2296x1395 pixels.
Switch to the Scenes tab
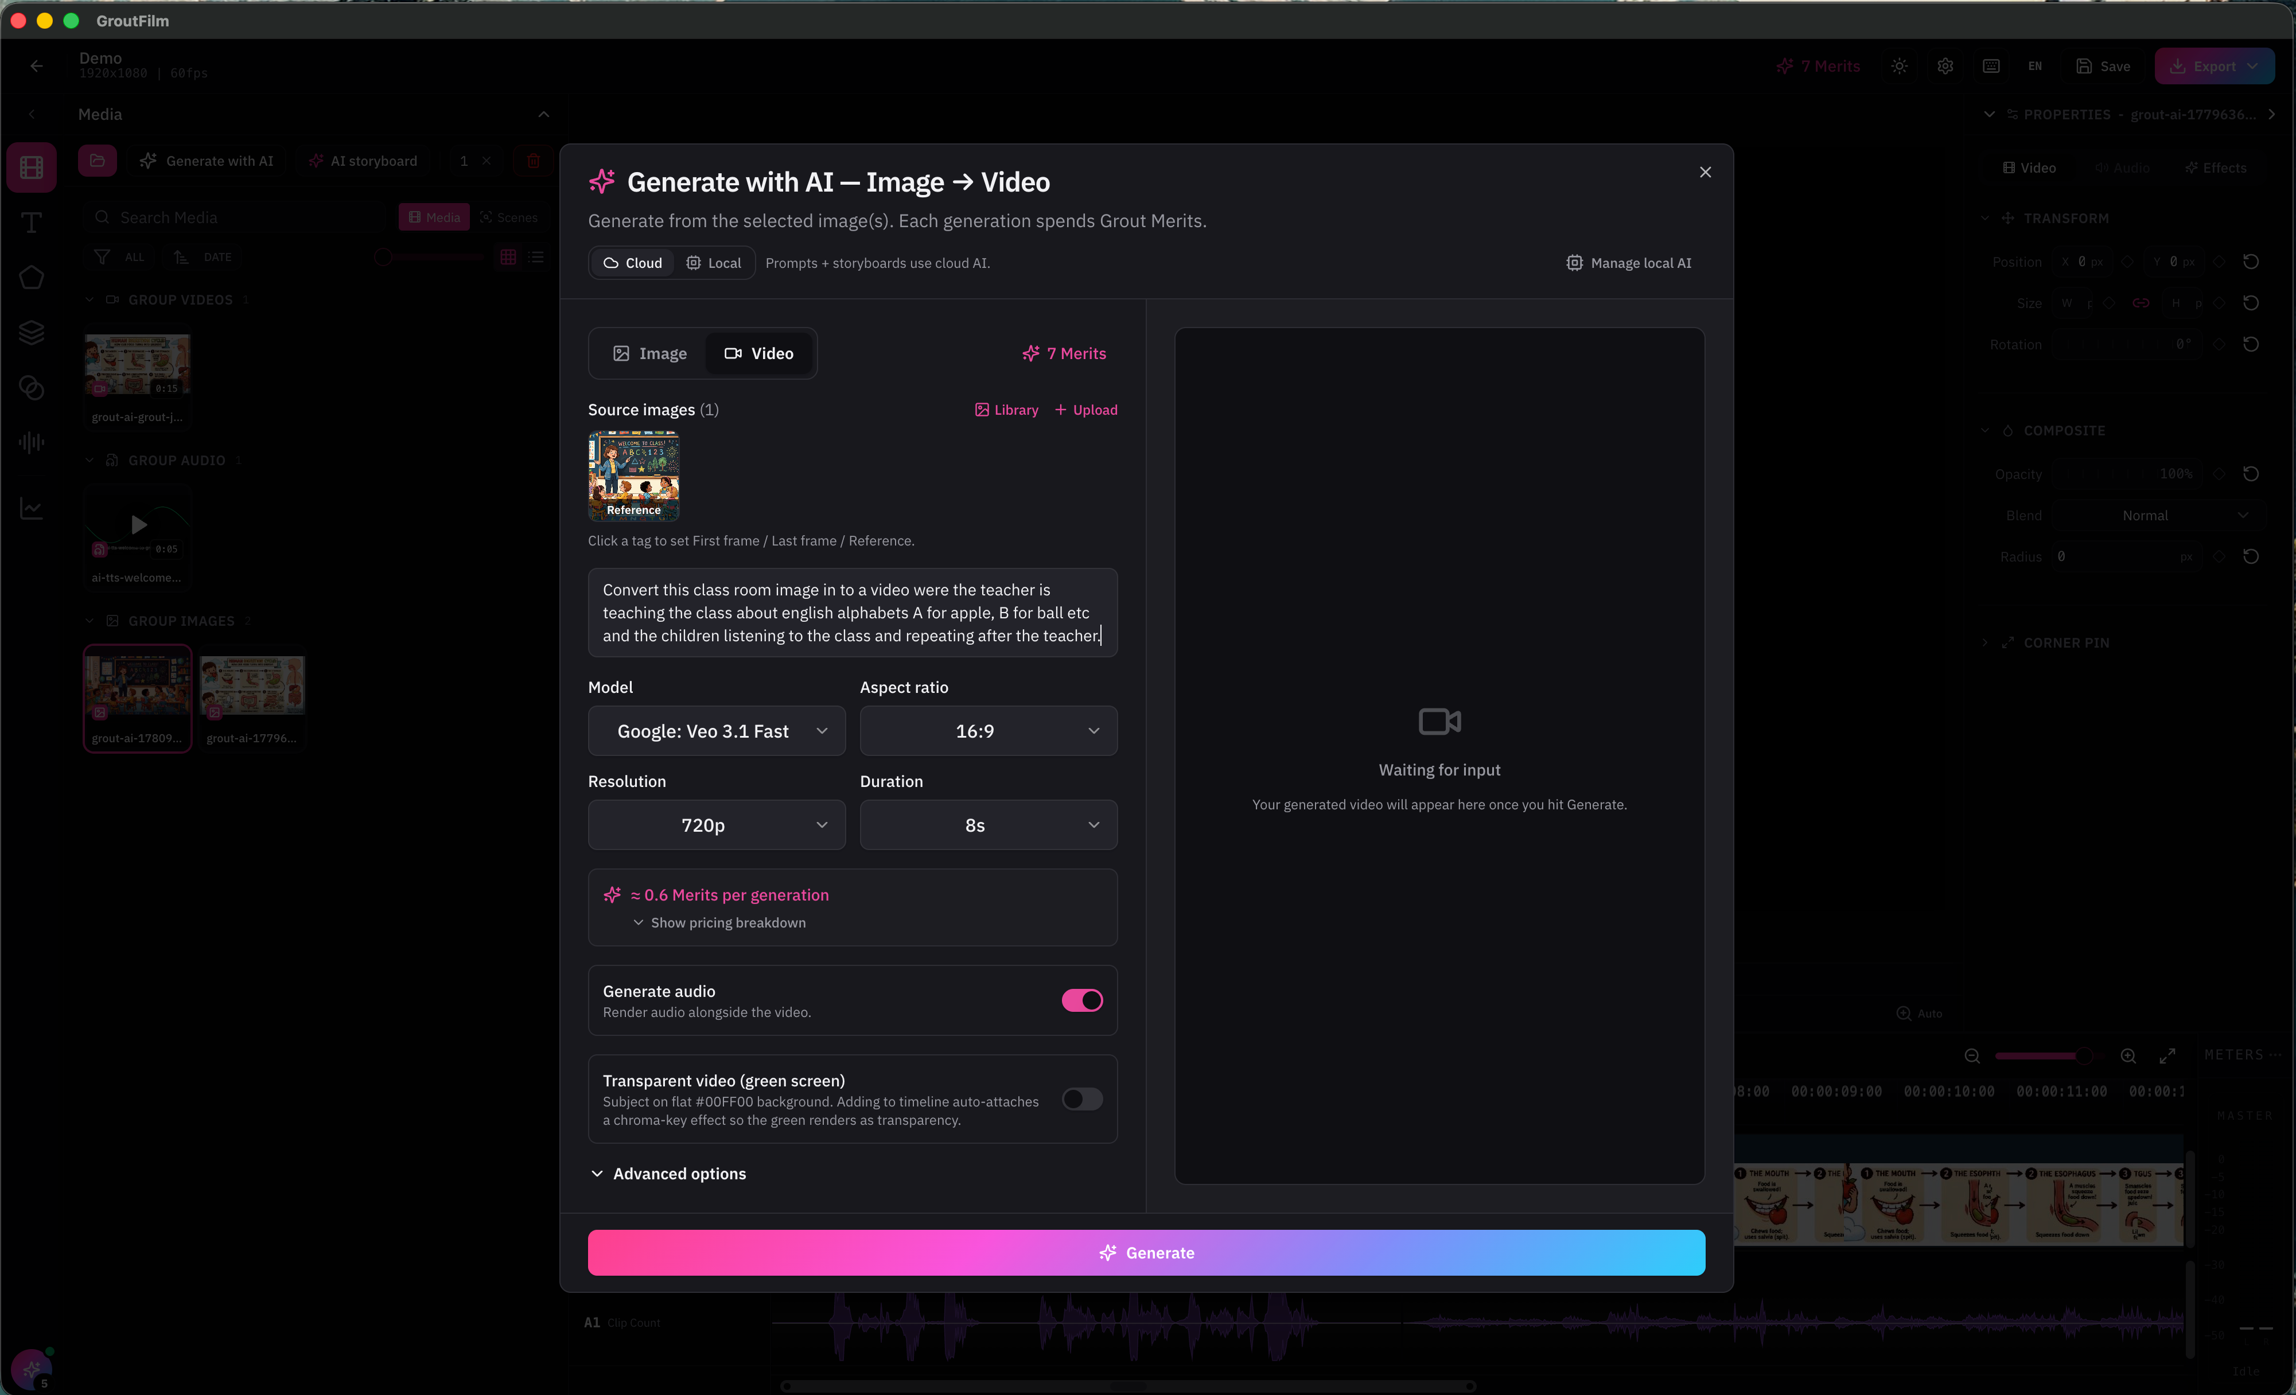pyautogui.click(x=509, y=217)
